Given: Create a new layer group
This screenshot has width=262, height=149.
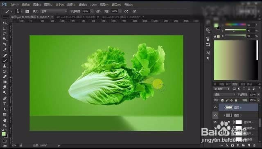Looking at the screenshot, I should coord(243,145).
